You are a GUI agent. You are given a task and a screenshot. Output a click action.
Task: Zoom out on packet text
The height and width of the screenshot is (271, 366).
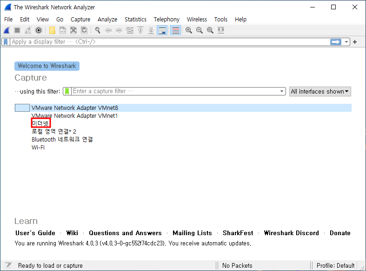pyautogui.click(x=200, y=30)
